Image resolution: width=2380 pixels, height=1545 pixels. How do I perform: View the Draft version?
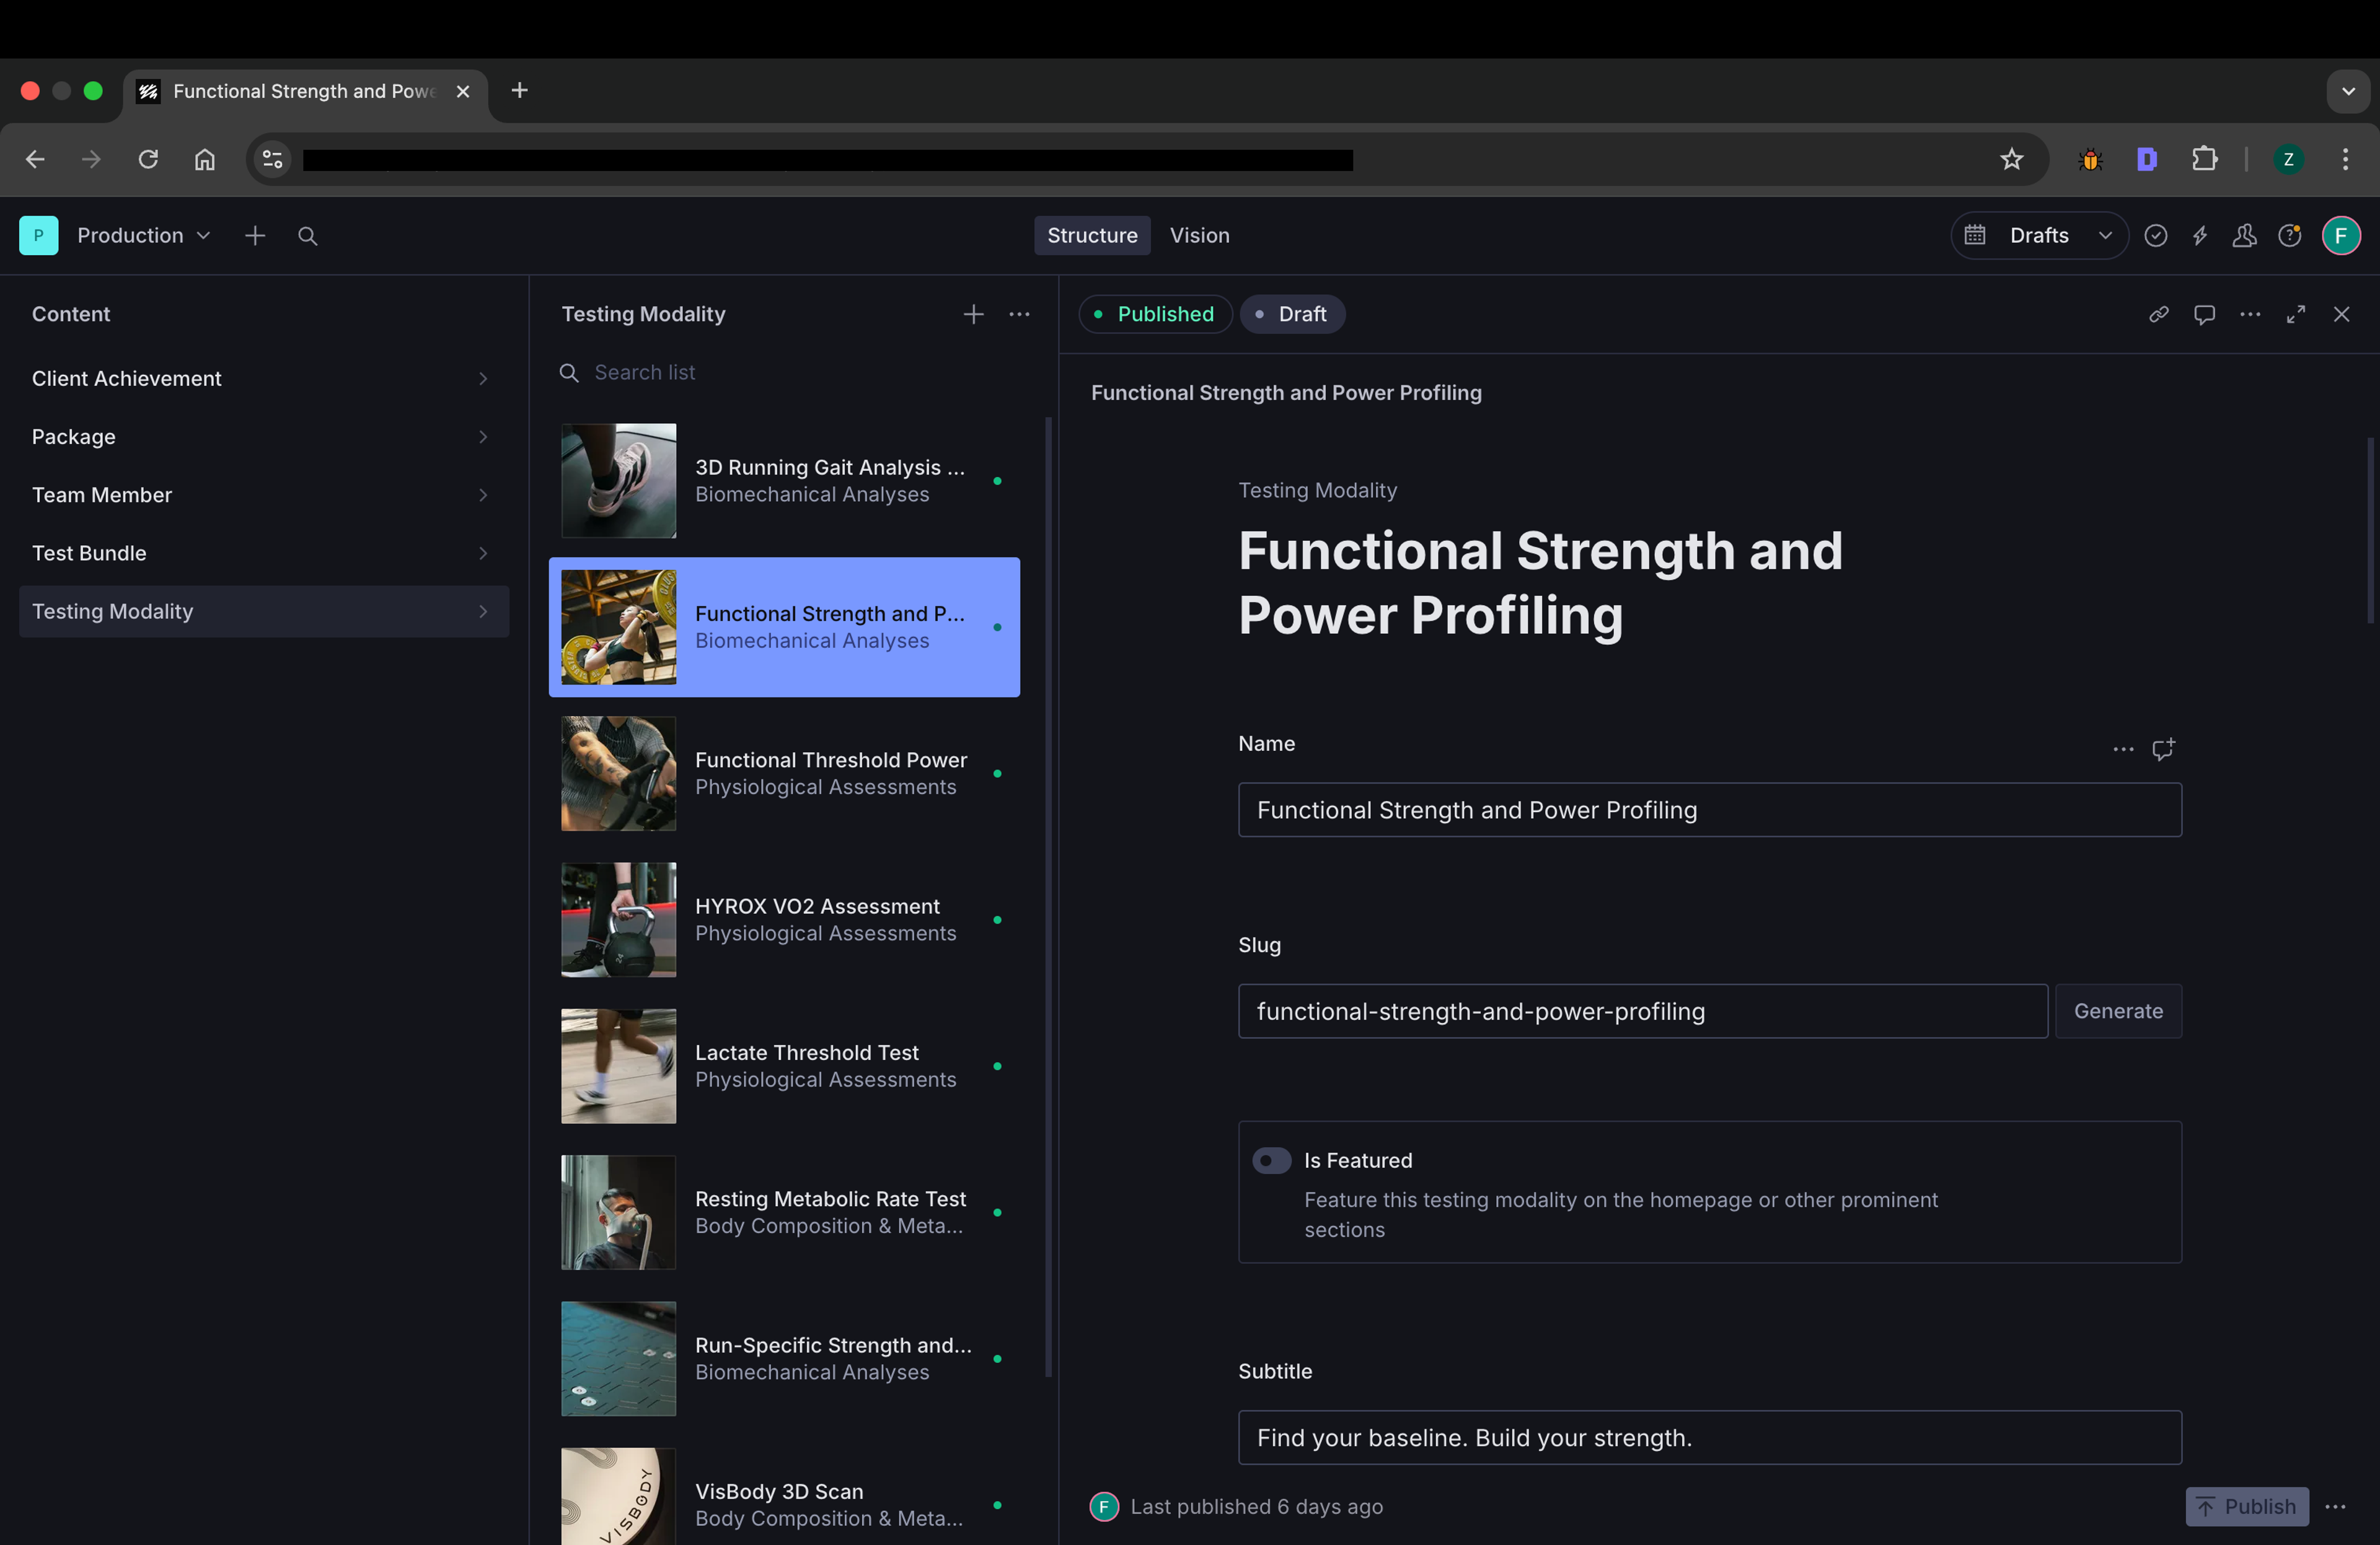(1292, 315)
